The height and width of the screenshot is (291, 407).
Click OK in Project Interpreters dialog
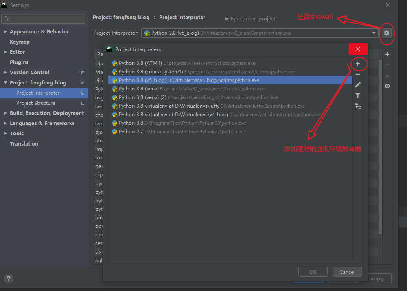click(x=313, y=272)
